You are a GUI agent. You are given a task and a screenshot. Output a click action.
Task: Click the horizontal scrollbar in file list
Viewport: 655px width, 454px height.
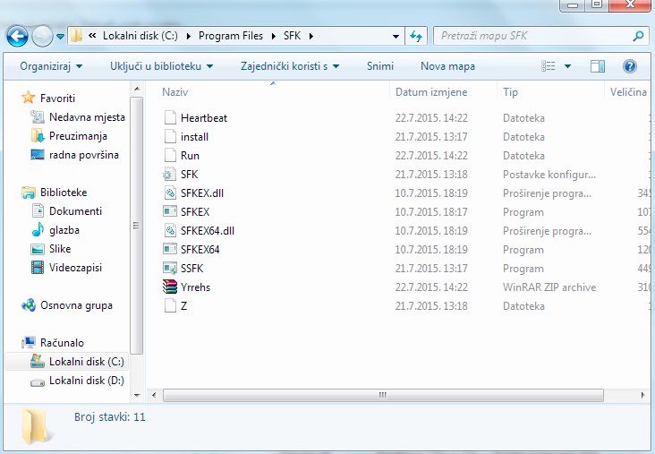point(383,394)
